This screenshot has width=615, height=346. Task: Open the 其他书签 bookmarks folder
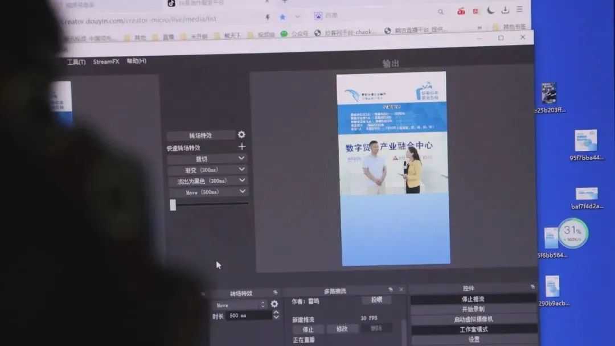click(509, 27)
